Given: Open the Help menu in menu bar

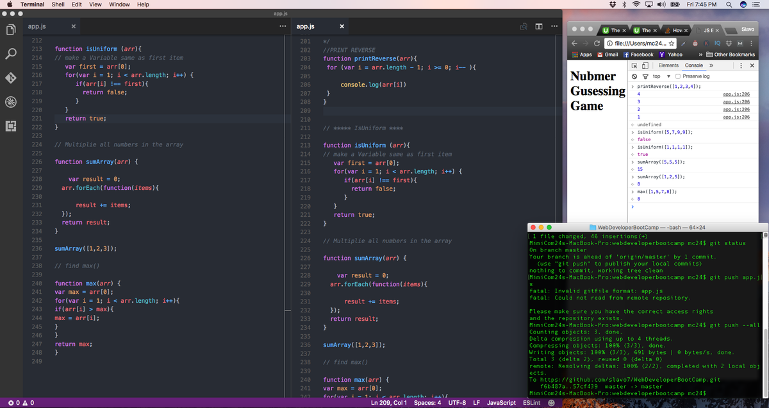Looking at the screenshot, I should [144, 4].
